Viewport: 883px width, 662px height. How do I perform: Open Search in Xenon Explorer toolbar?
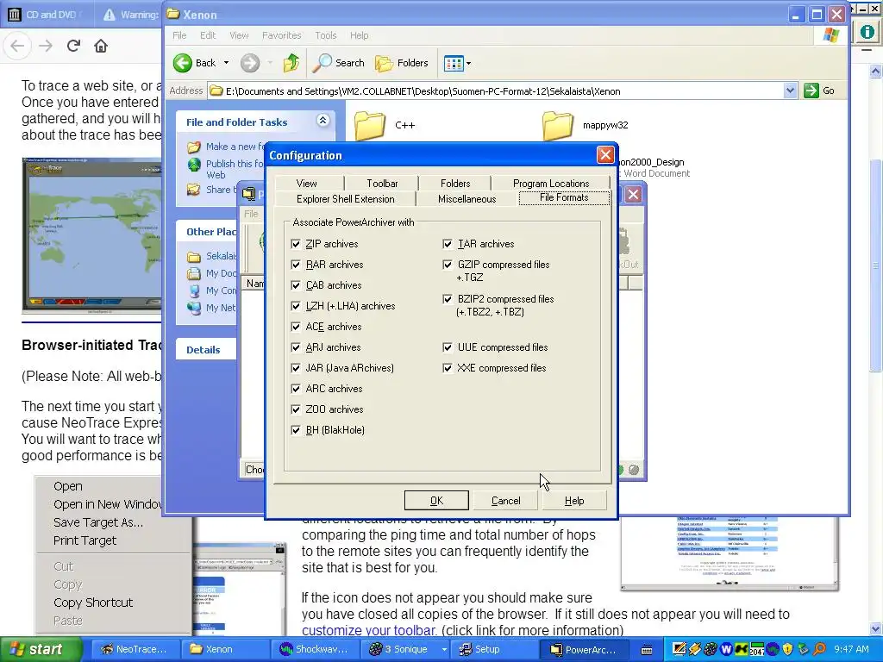point(338,63)
